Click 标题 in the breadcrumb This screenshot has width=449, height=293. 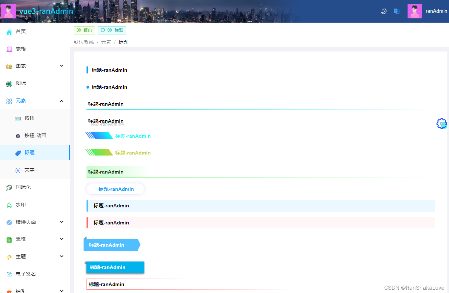click(123, 42)
